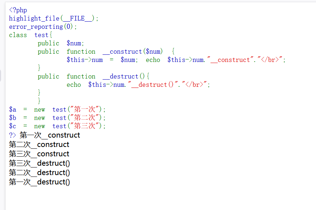Click the public $num property line
Image resolution: width=316 pixels, height=210 pixels.
61,43
